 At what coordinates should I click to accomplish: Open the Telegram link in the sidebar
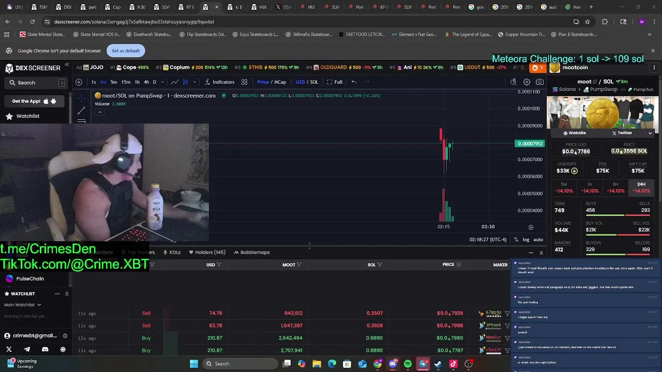(27, 349)
